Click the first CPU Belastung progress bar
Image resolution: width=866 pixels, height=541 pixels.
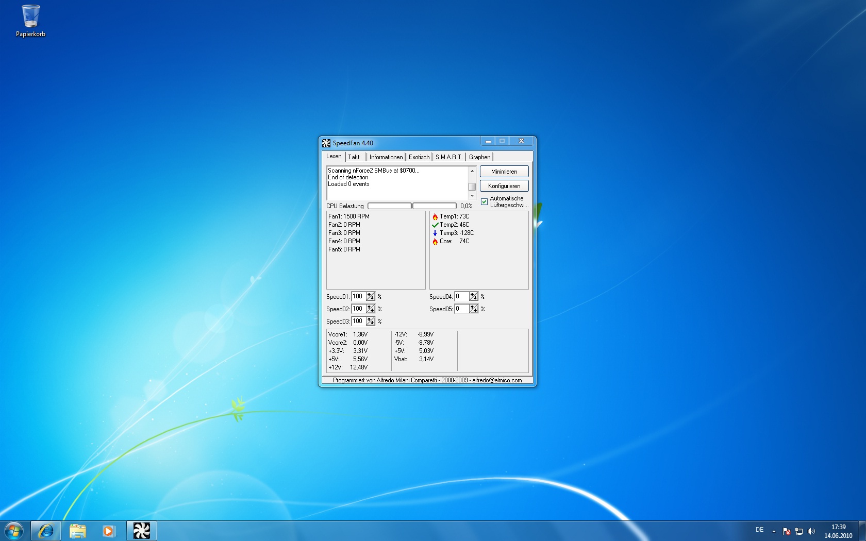pos(390,206)
